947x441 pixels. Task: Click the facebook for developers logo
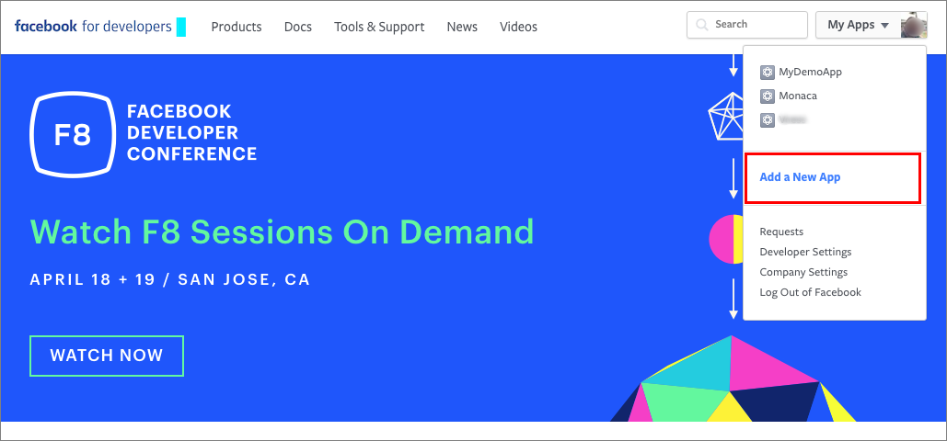click(93, 27)
